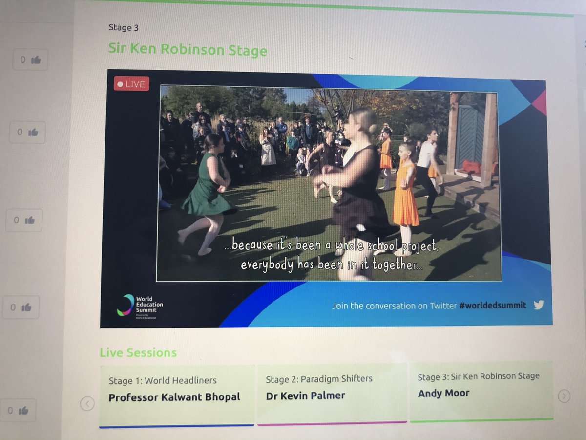Image resolution: width=586 pixels, height=440 pixels.
Task: Click the name Professor Kalwant Bhopal
Action: coord(174,397)
